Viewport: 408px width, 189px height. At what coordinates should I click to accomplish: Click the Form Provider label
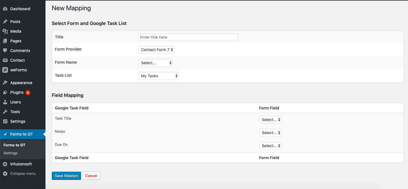click(x=68, y=49)
